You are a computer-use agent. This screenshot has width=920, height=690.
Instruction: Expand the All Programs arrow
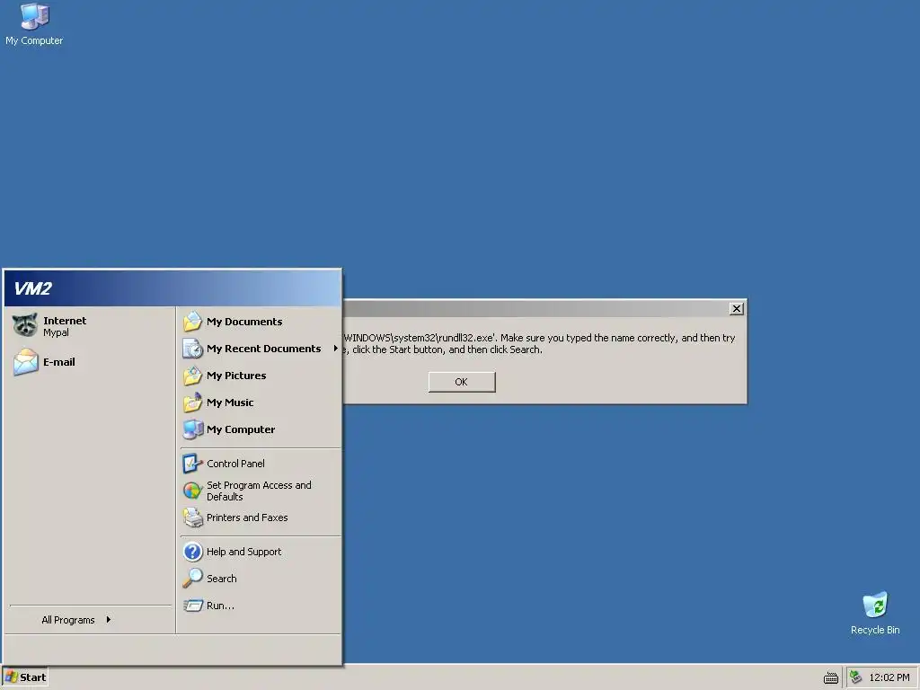point(109,620)
